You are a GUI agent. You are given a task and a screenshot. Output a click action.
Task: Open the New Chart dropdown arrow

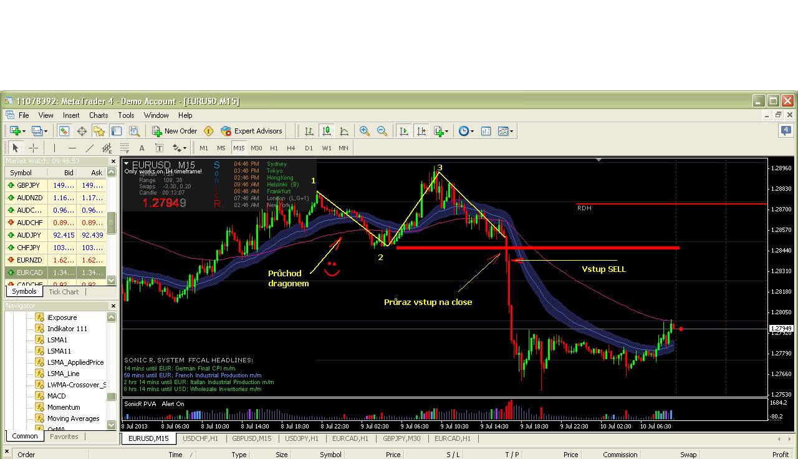pos(24,131)
